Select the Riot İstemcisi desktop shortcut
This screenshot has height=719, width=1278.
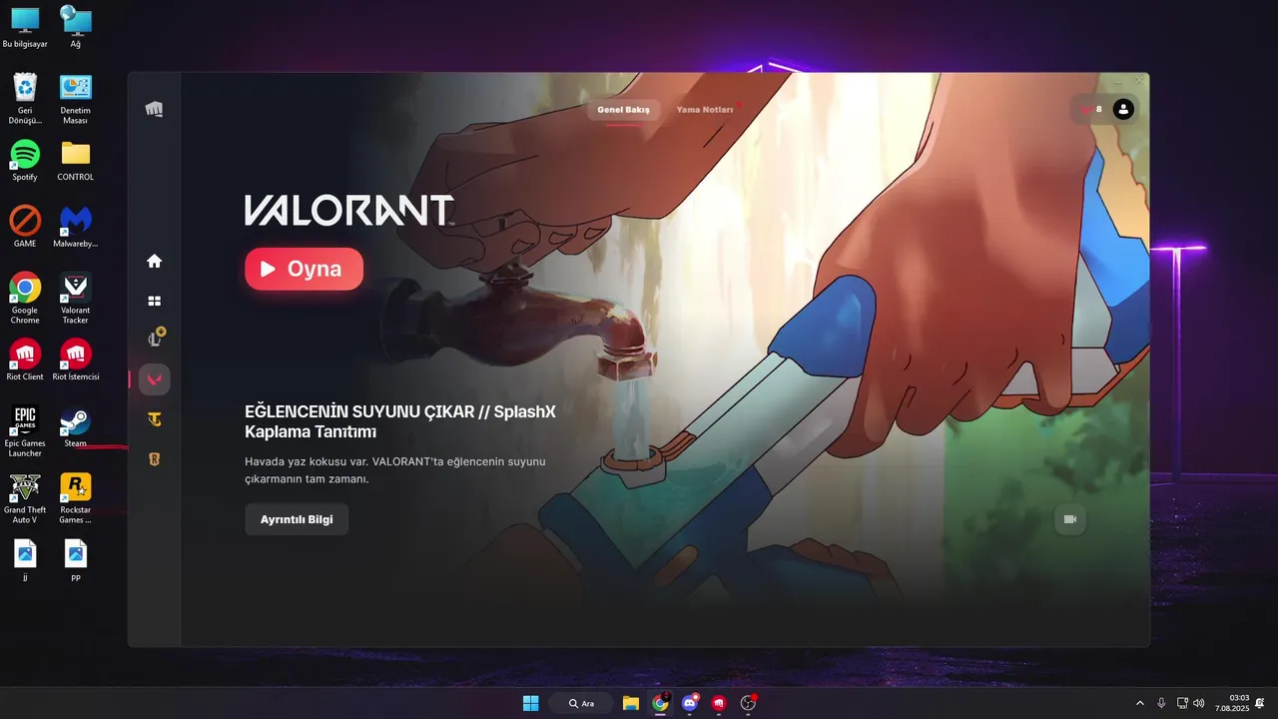76,360
